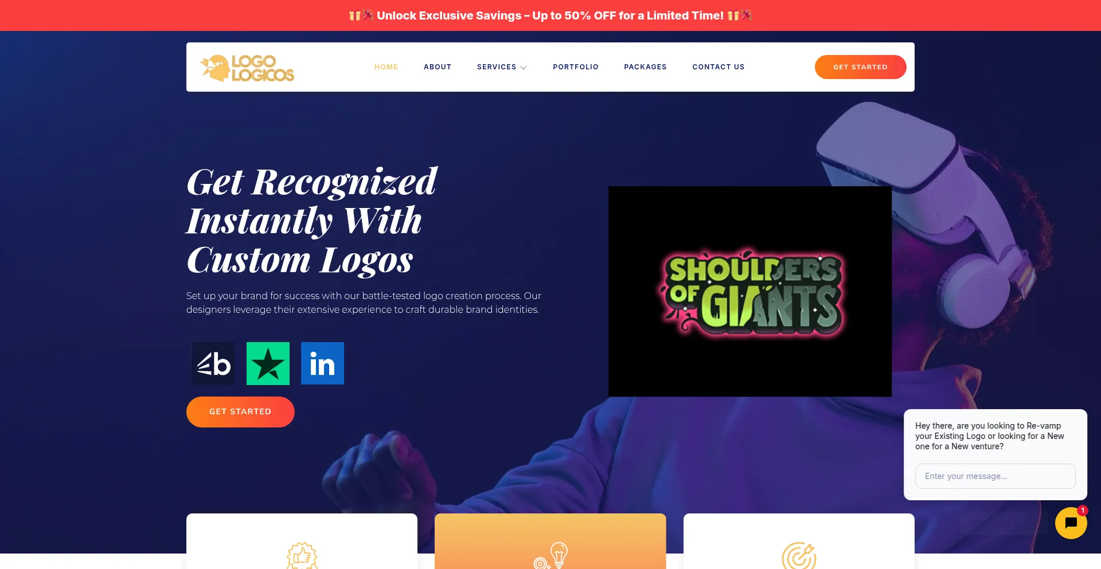The height and width of the screenshot is (569, 1101).
Task: Click Get Started button in navbar
Action: (860, 67)
